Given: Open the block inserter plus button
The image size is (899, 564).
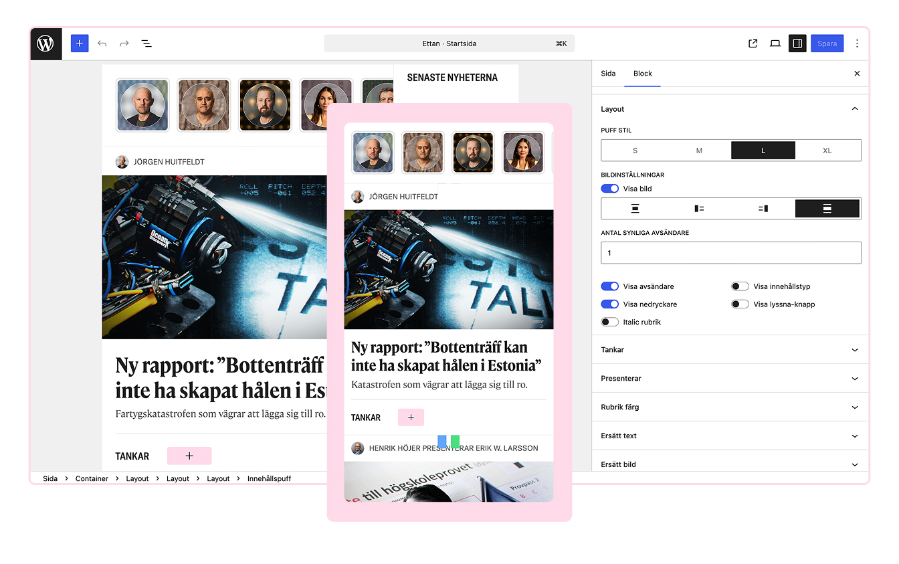Looking at the screenshot, I should tap(80, 43).
